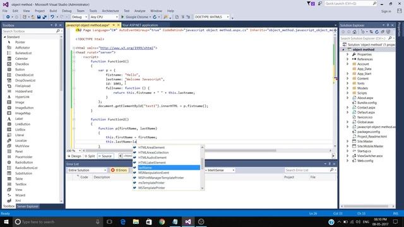Click the account profile icon near Sign in
404x227 pixels.
pyautogui.click(x=399, y=11)
